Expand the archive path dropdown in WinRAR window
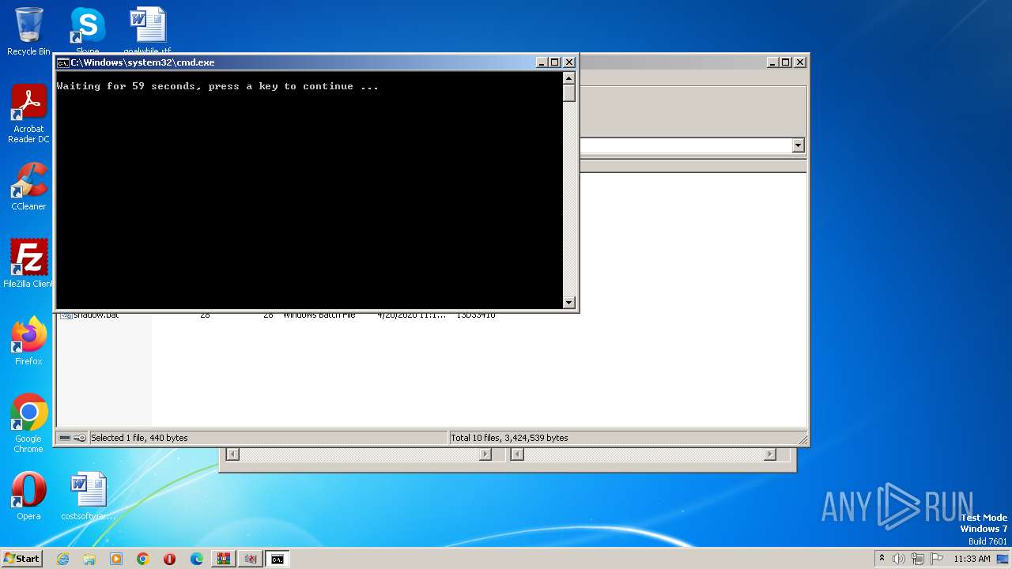 (798, 145)
